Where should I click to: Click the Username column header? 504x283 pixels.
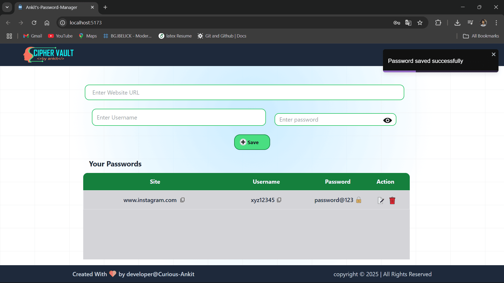tap(266, 182)
